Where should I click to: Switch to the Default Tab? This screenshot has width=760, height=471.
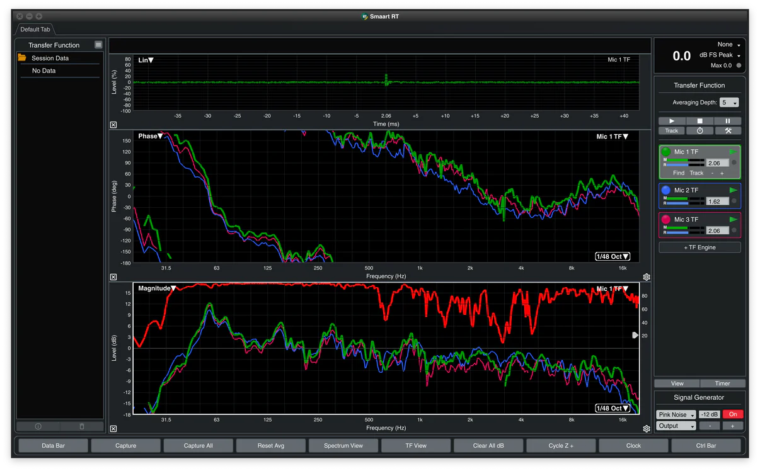(35, 29)
